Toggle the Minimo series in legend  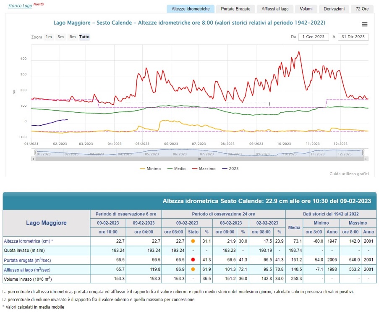pos(150,169)
